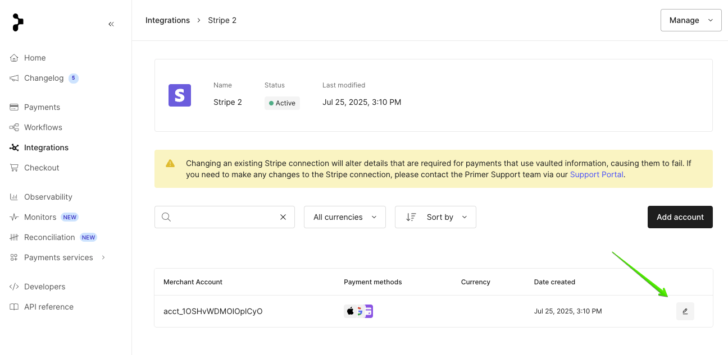Click the search magnifier icon

pyautogui.click(x=166, y=217)
